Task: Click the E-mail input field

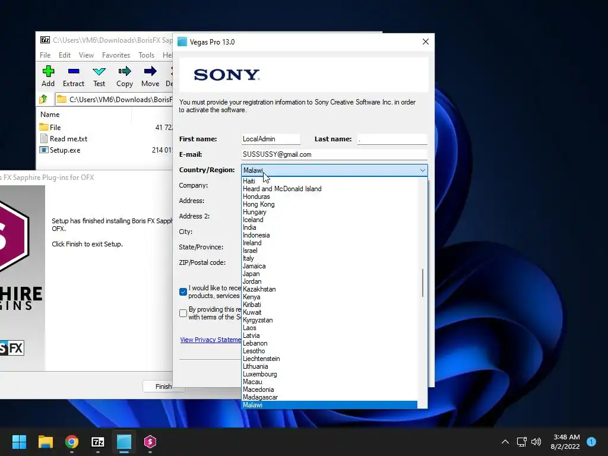Action: click(334, 154)
